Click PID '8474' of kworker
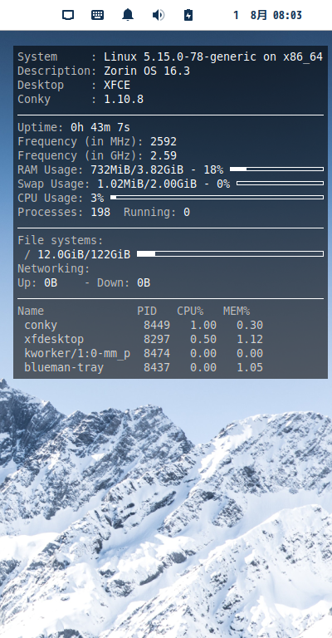This screenshot has height=638, width=332. (157, 354)
